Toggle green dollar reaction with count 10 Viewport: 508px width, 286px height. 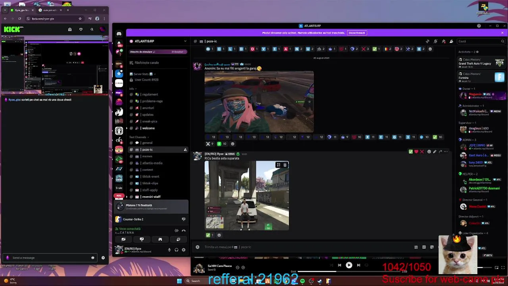(221, 144)
